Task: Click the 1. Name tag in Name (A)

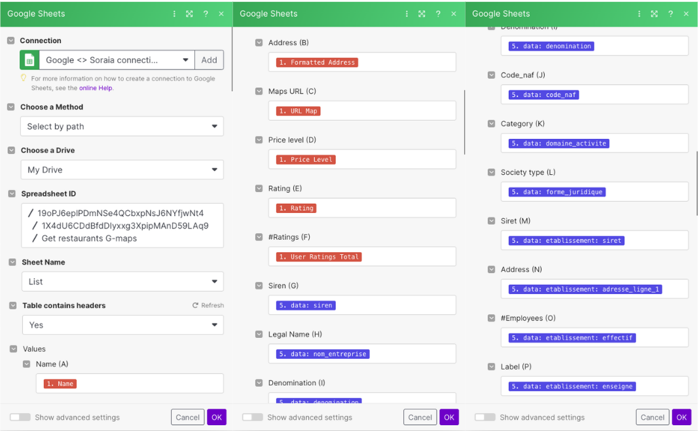Action: click(x=60, y=384)
